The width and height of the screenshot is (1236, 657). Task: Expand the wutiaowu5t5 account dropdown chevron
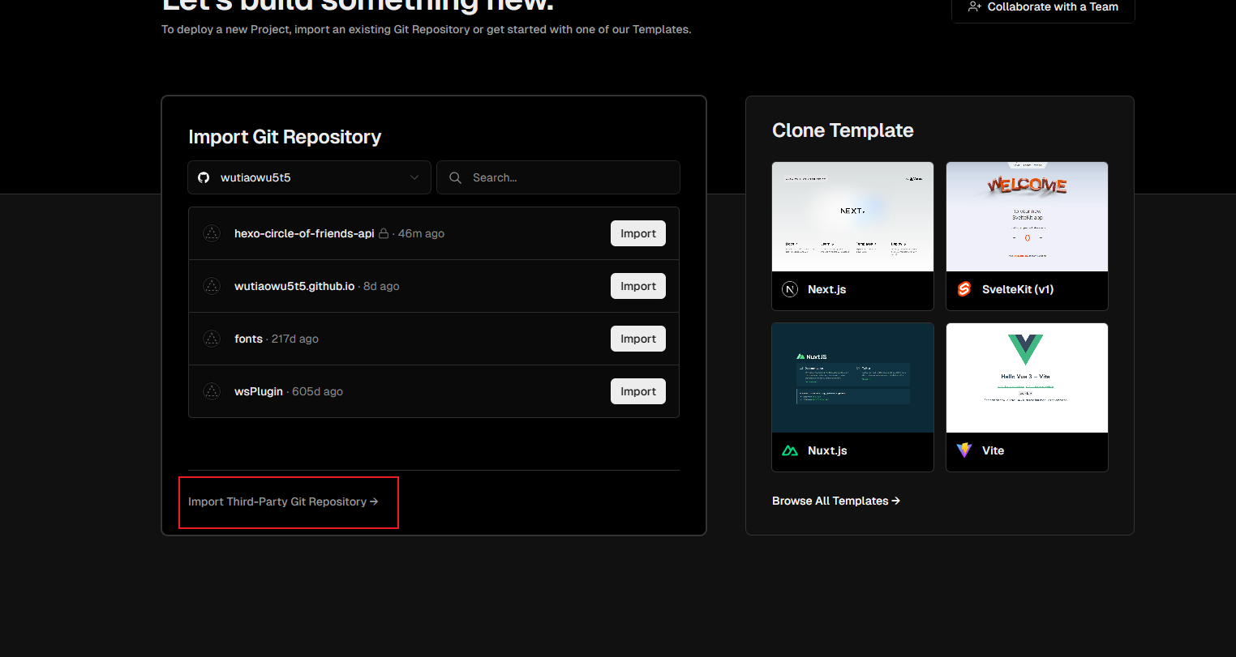414,177
